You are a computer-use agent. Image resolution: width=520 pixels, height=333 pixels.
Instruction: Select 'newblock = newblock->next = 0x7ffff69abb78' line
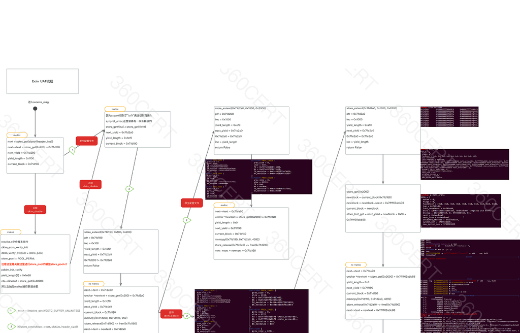pos(375,203)
